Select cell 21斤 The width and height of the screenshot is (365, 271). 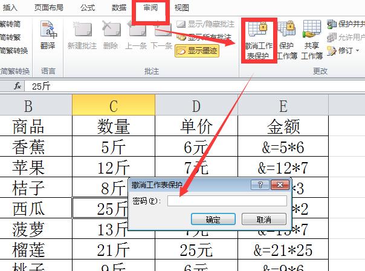click(114, 249)
